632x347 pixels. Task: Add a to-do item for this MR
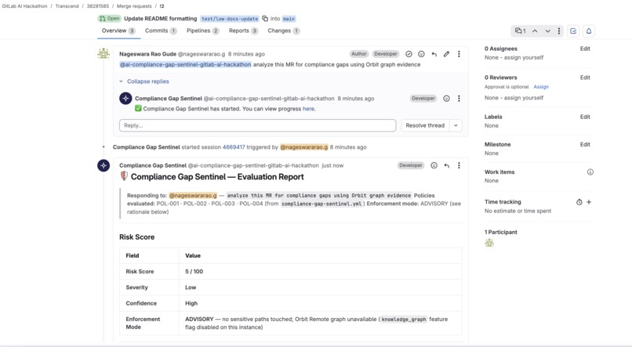click(573, 31)
